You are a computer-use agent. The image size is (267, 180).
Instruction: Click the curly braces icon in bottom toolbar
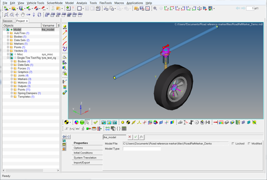(119, 129)
